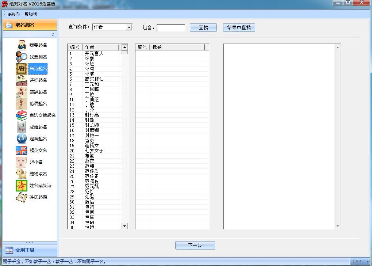Open 我要测名 magnifier icon
Screen dimensions: 372x266
coord(22,57)
